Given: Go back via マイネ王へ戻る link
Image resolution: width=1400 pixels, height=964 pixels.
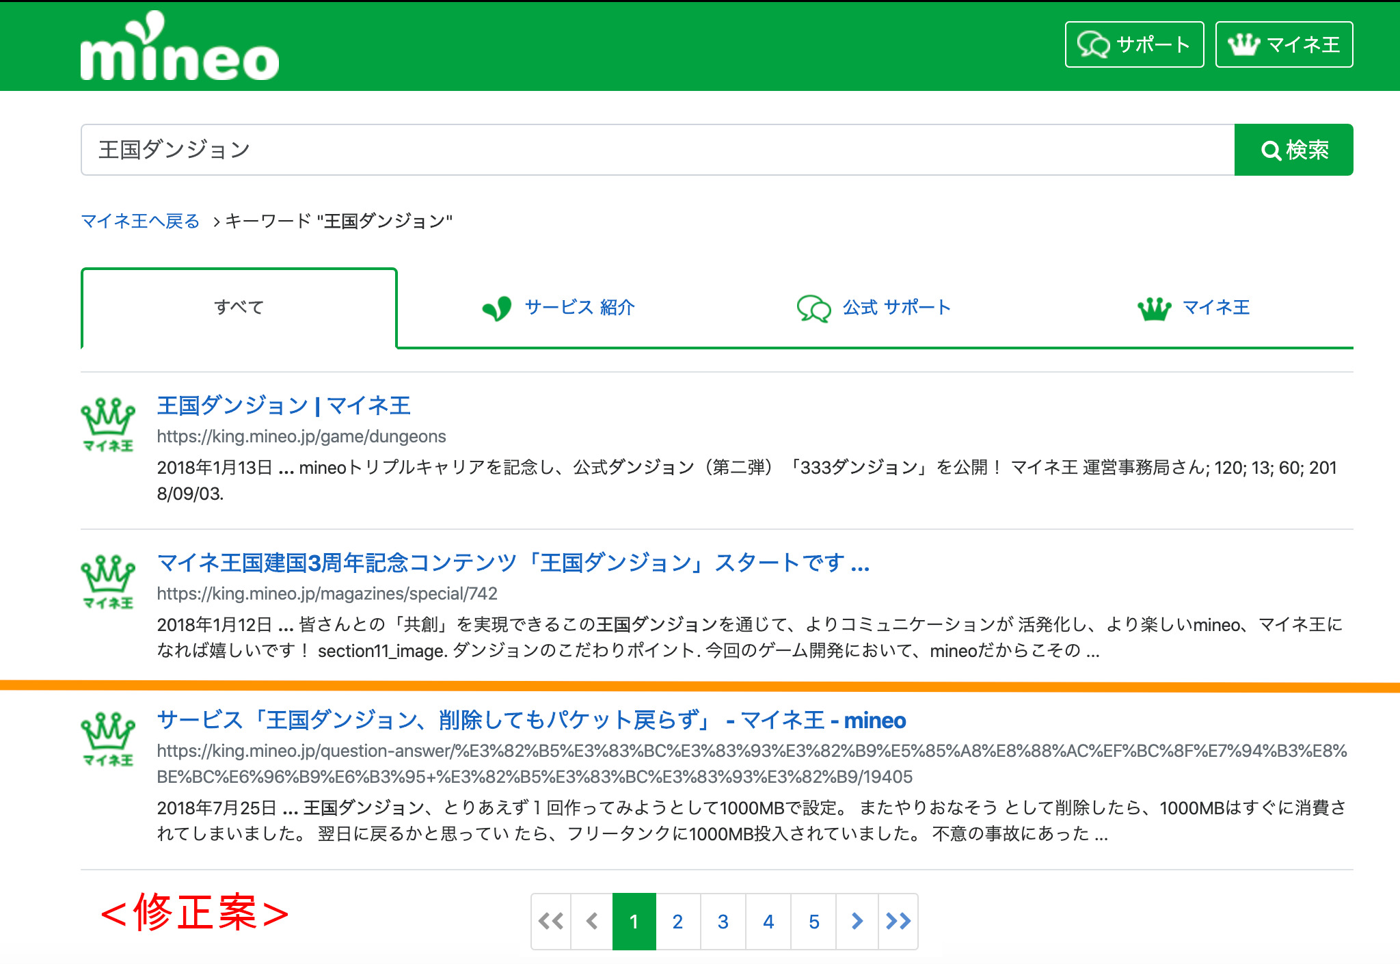Looking at the screenshot, I should [x=140, y=221].
